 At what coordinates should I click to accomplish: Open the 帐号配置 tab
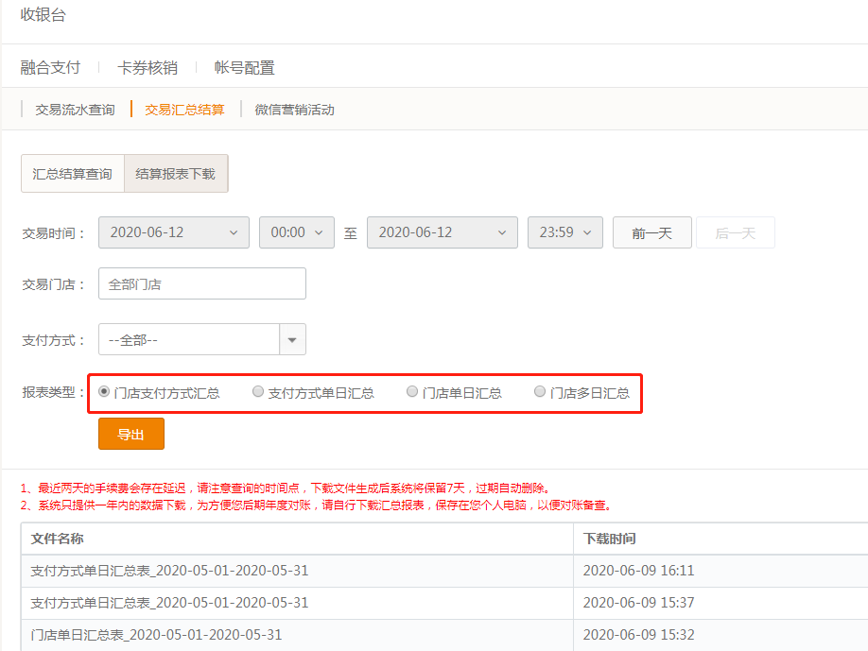pyautogui.click(x=241, y=67)
